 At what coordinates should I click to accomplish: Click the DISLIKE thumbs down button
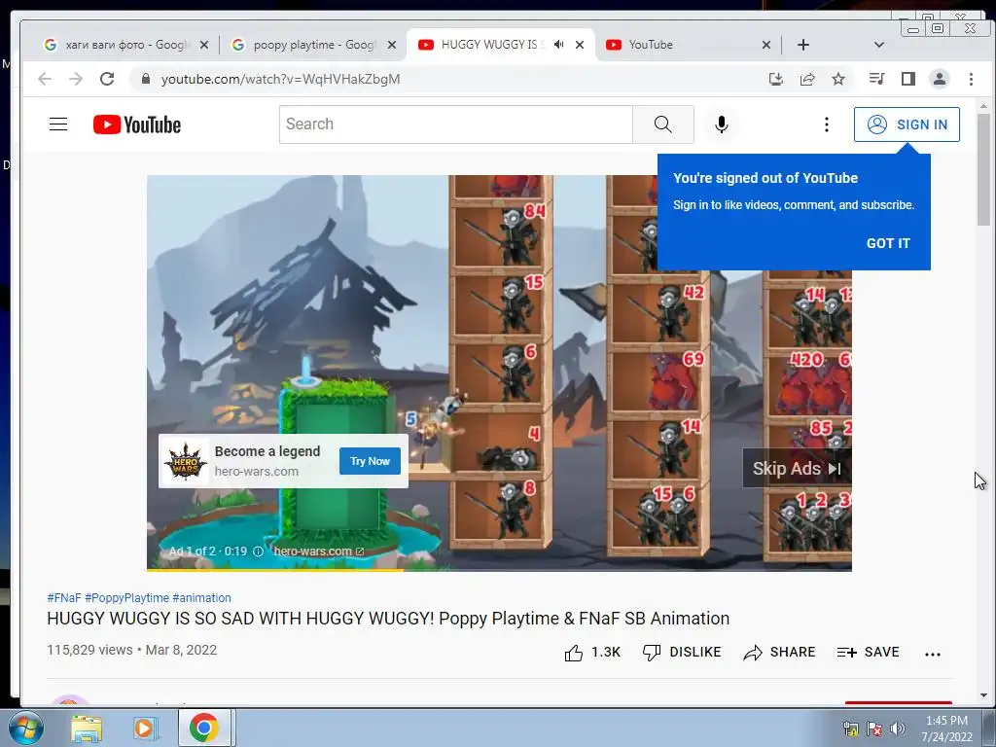tap(682, 653)
